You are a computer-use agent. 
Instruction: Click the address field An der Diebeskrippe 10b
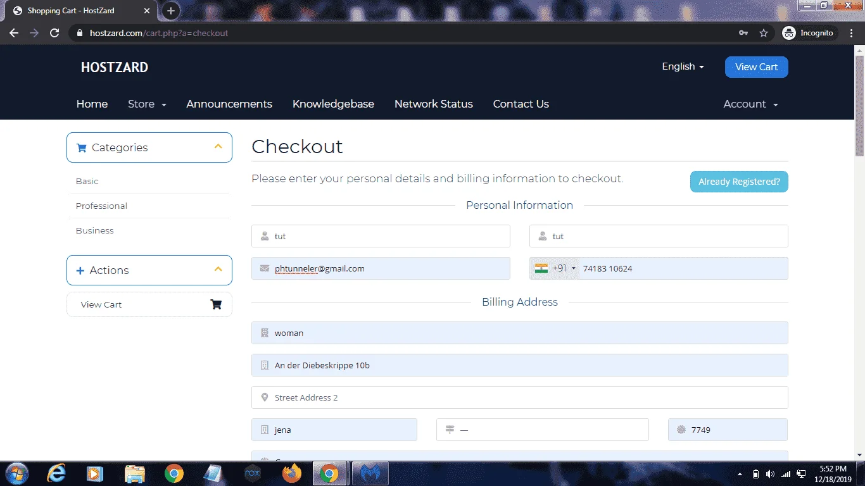click(x=520, y=365)
